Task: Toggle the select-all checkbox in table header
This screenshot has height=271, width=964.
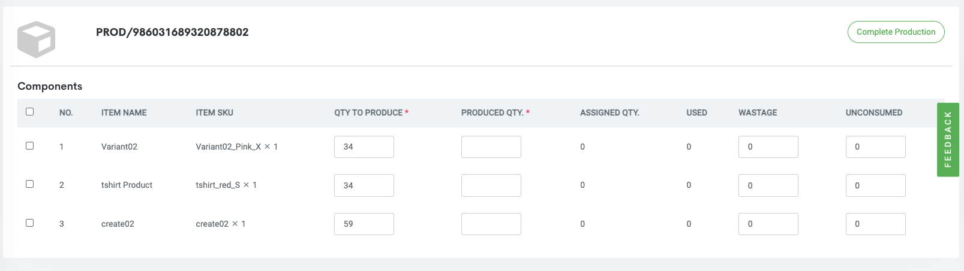Action: (x=30, y=112)
